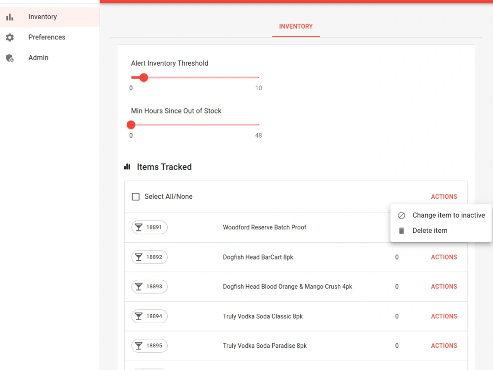Click the Alert Inventory Threshold slider handle
This screenshot has height=370, width=493.
click(143, 78)
